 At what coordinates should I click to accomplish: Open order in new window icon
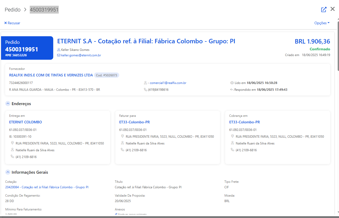click(x=324, y=10)
